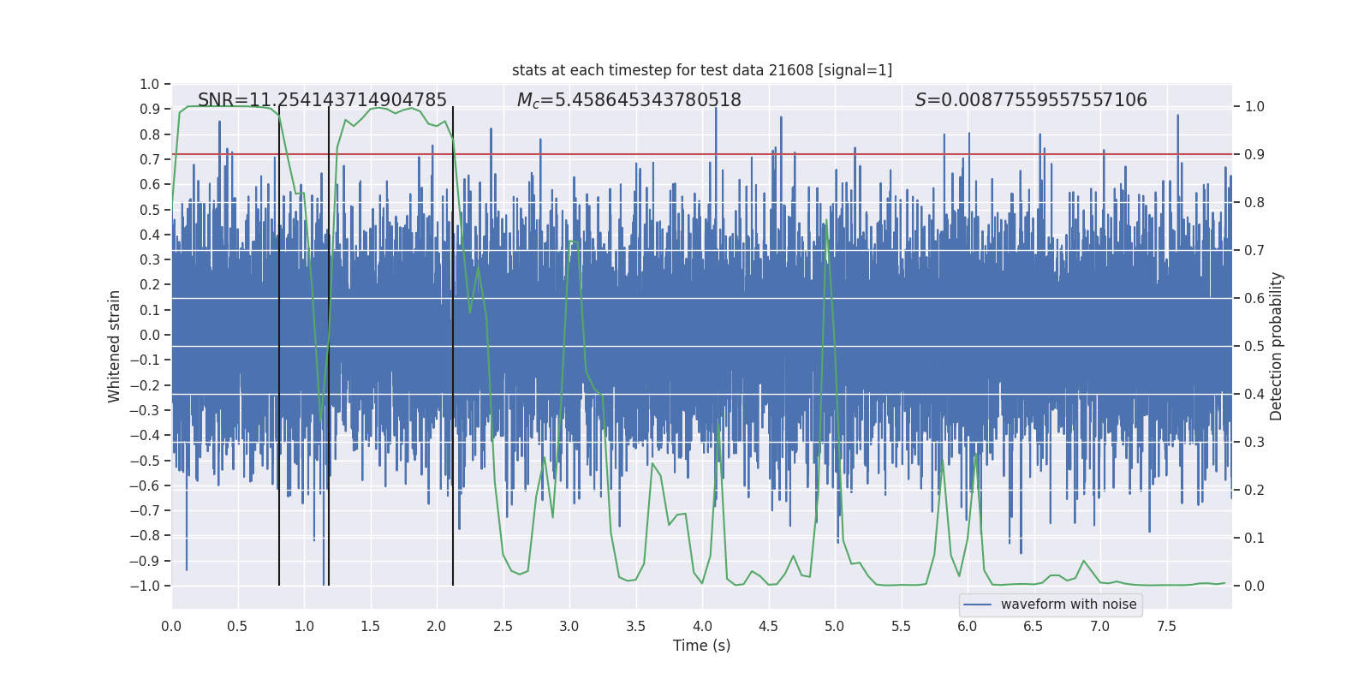The width and height of the screenshot is (1370, 685).
Task: Click the 0.5 tick on detection probability axis
Action: pyautogui.click(x=1254, y=346)
